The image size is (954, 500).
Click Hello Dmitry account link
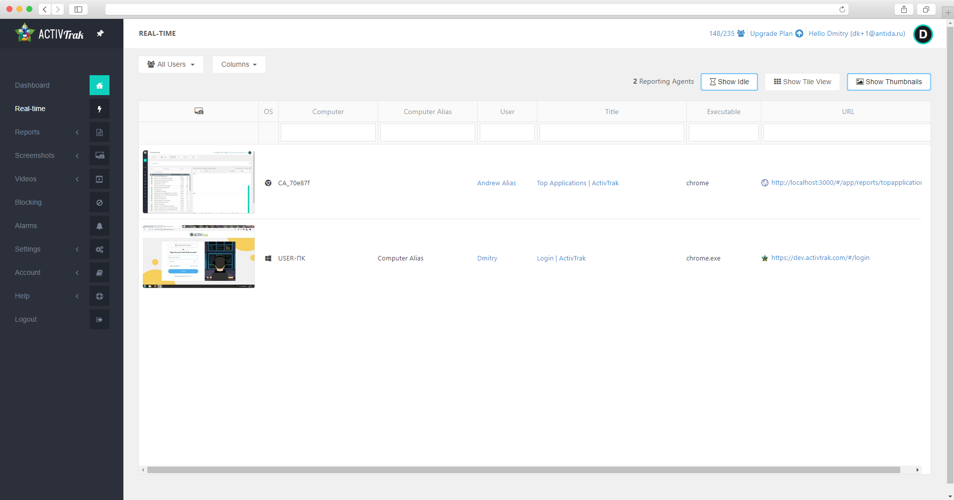point(857,33)
